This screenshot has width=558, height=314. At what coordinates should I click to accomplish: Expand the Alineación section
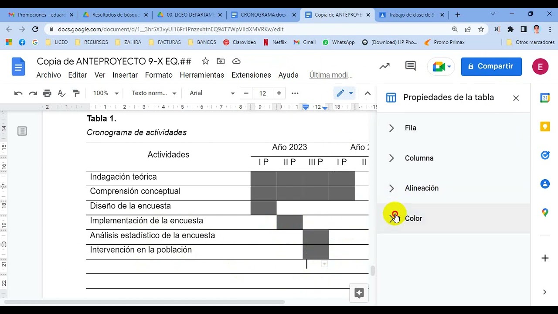[453, 188]
